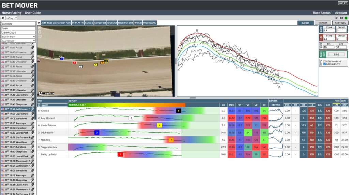Open recent chart thumbnail for Andrea

point(276,111)
